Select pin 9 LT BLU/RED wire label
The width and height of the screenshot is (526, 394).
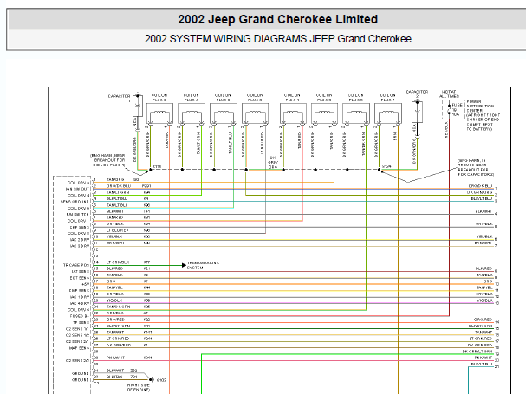117,230
